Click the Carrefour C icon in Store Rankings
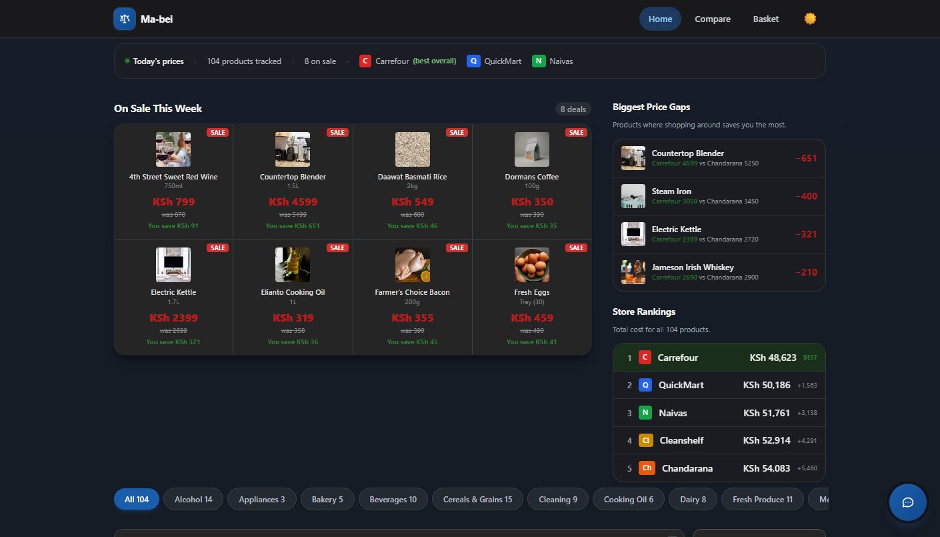Image resolution: width=940 pixels, height=537 pixels. coord(645,358)
